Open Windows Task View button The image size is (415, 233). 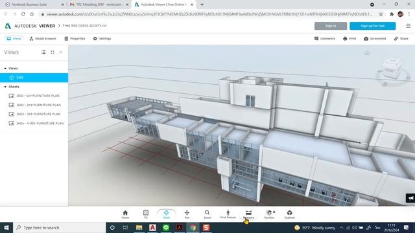(125, 227)
